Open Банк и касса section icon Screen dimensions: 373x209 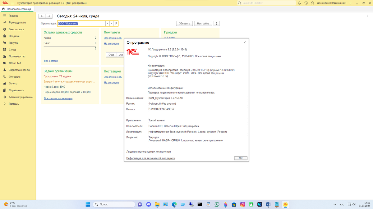5,29
